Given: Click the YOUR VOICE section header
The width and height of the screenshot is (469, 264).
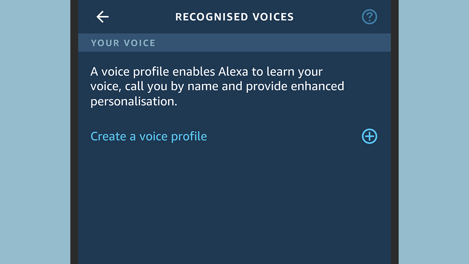Looking at the screenshot, I should pos(234,43).
